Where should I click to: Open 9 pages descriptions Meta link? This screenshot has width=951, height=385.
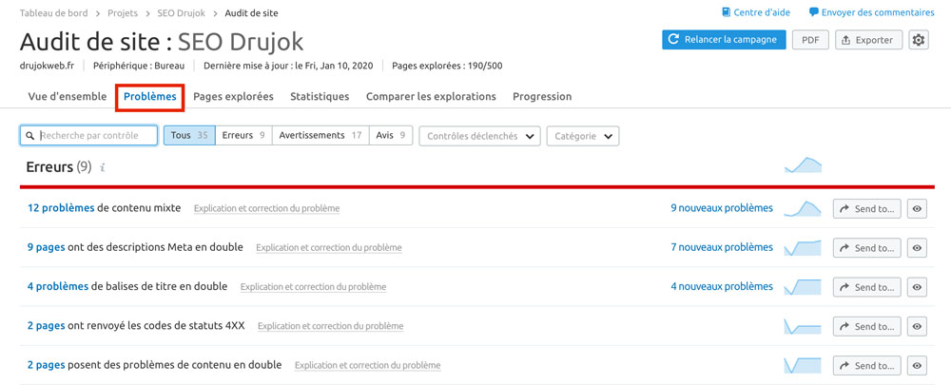click(46, 247)
